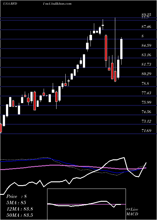The width and height of the screenshot is (157, 220).
Task: Click the MACD inset chart panel
Action: pos(86,204)
